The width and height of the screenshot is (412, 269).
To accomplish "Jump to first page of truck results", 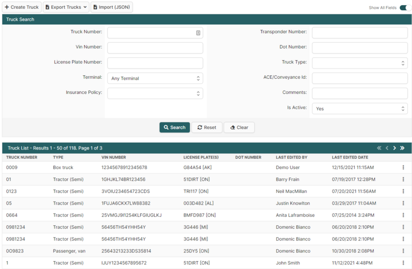I will (x=379, y=148).
